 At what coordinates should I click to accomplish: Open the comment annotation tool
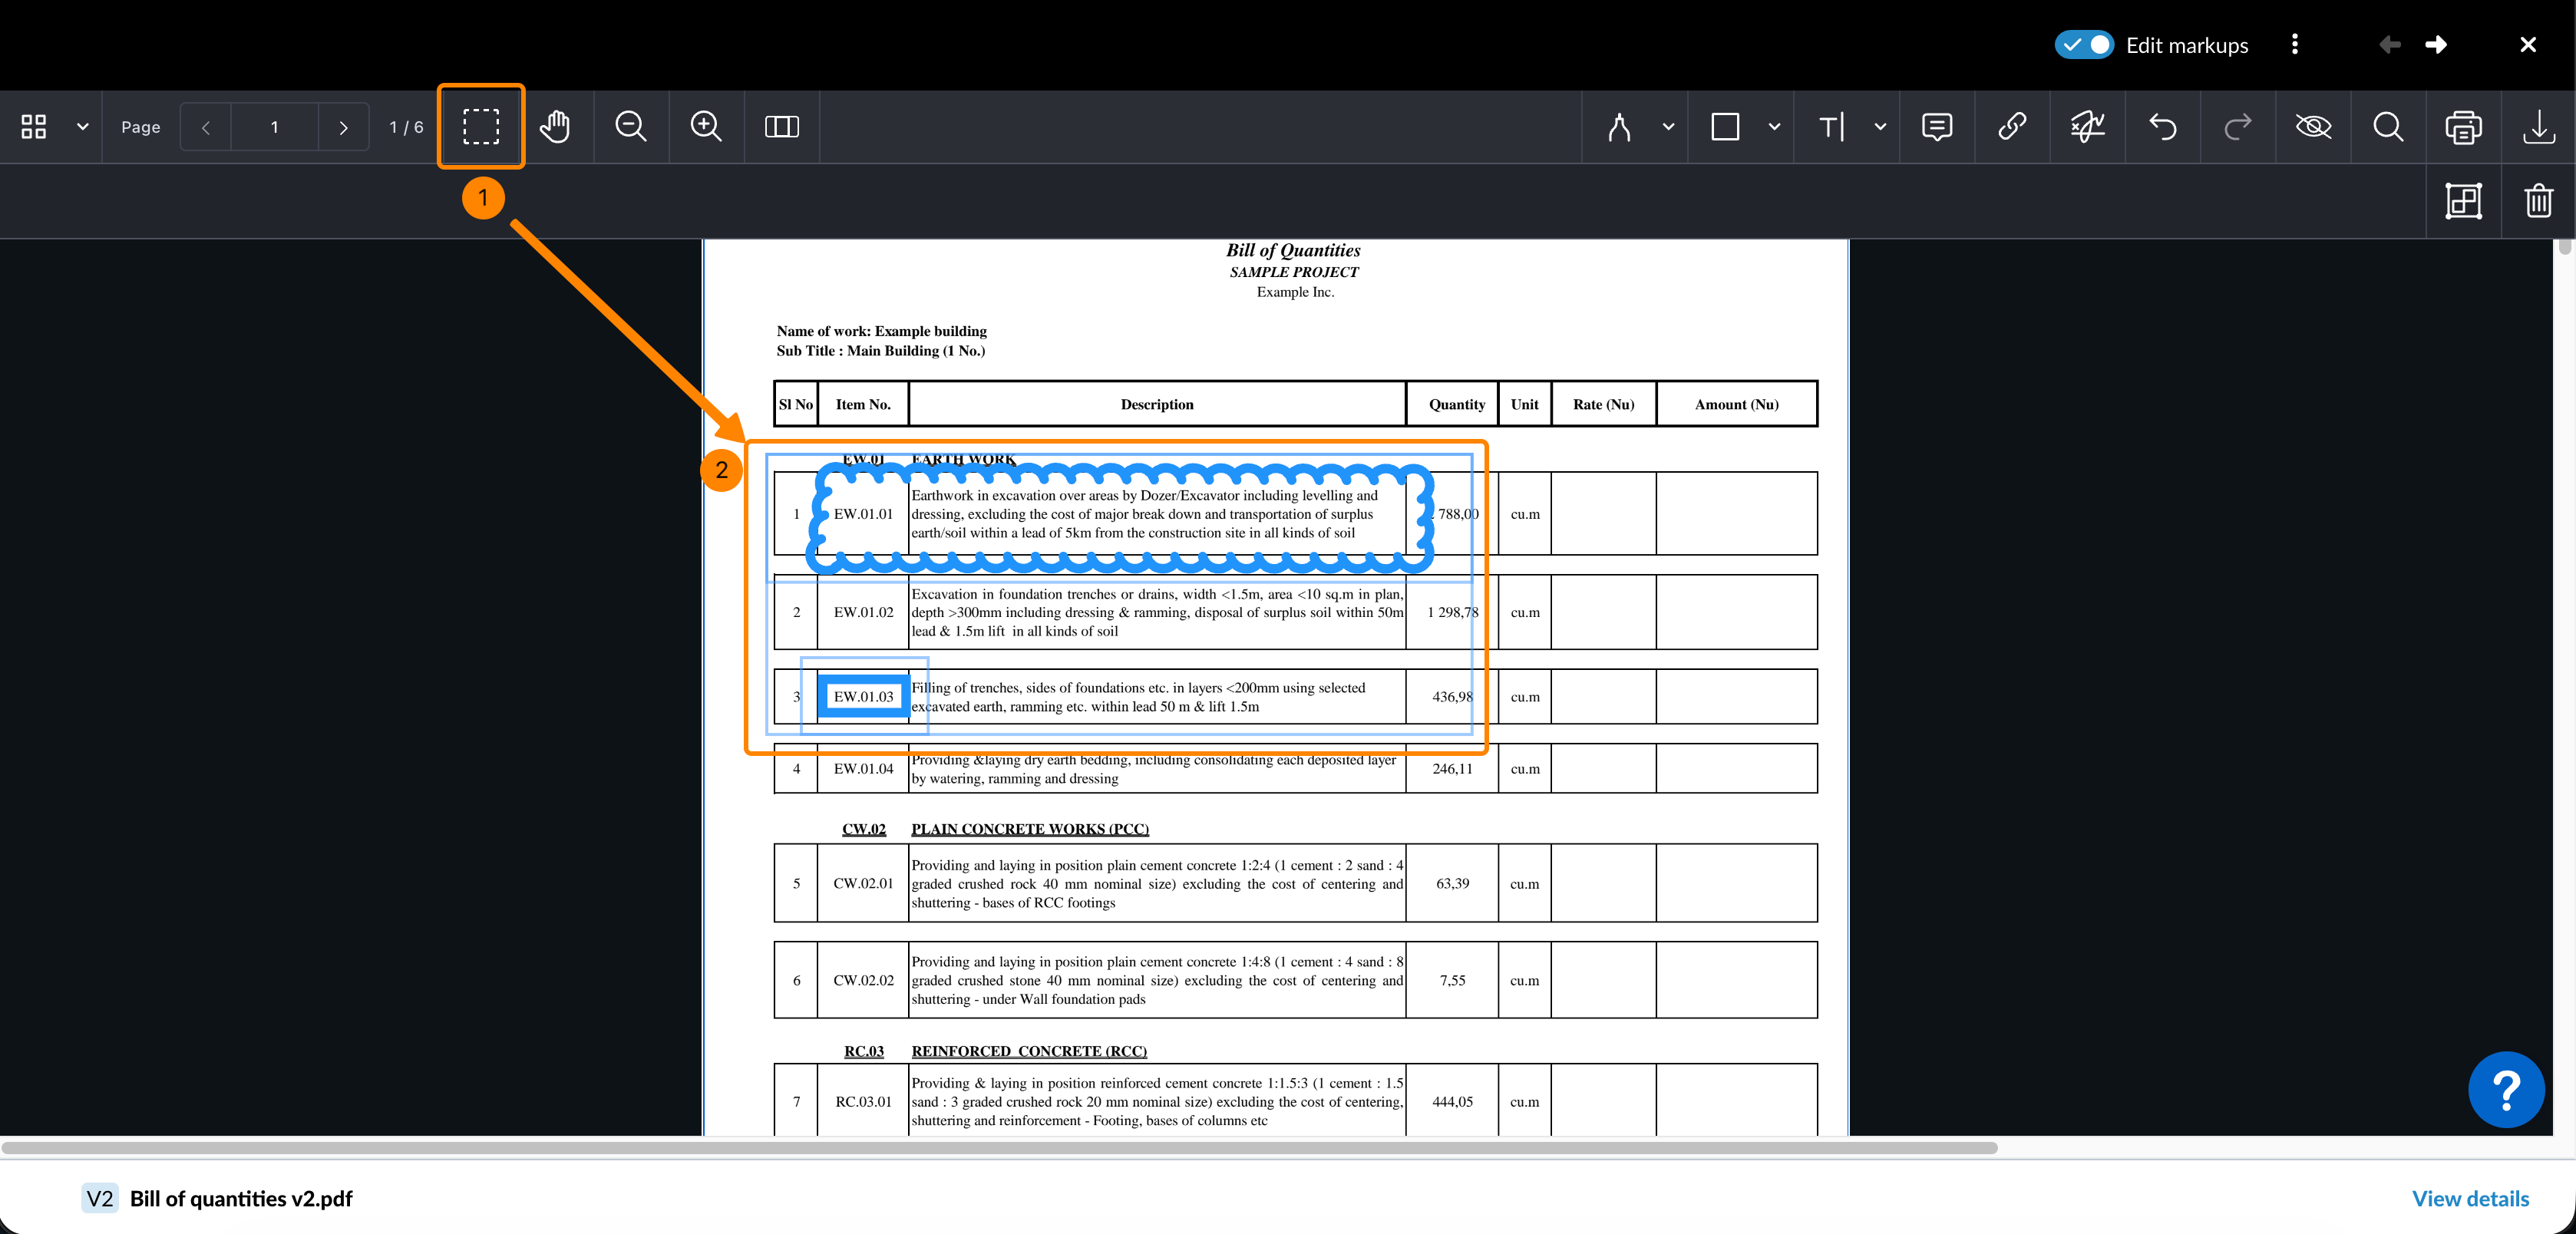tap(1937, 126)
